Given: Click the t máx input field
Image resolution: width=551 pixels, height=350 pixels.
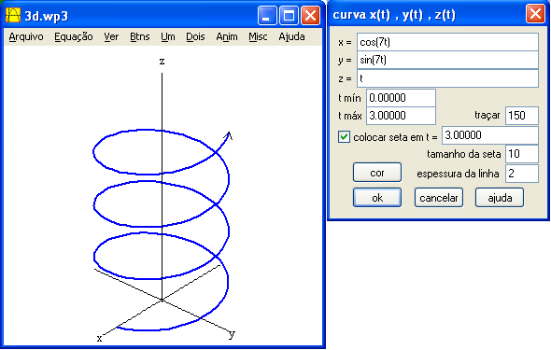Looking at the screenshot, I should tap(401, 116).
